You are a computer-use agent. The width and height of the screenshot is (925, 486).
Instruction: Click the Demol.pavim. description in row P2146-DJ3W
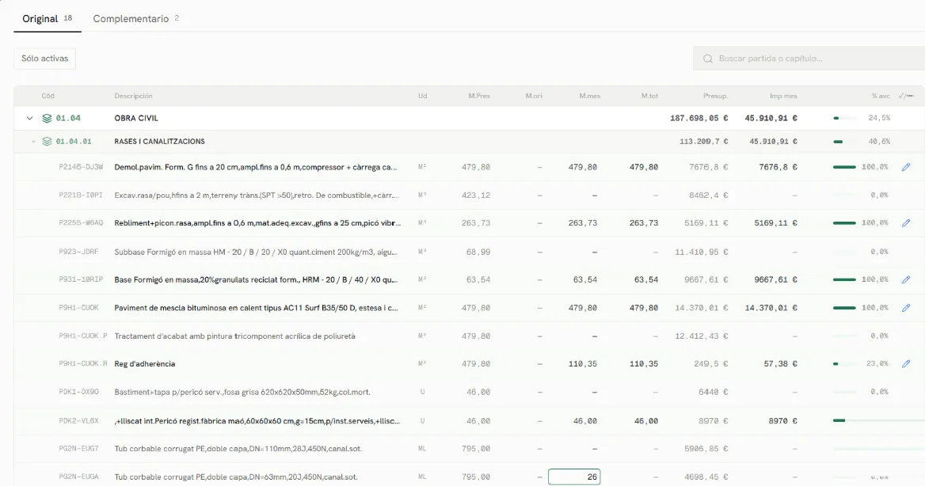pos(256,167)
